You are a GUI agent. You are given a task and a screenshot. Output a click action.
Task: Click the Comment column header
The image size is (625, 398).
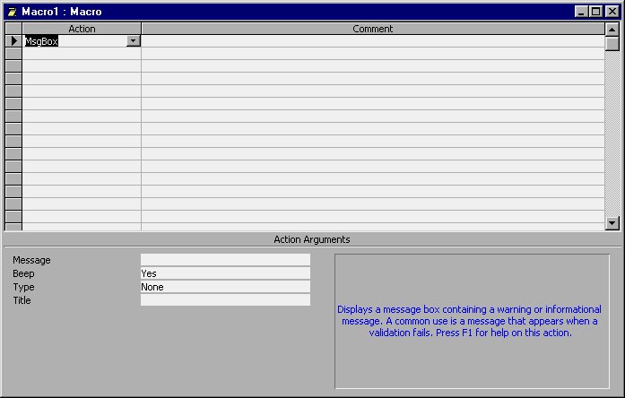(372, 29)
